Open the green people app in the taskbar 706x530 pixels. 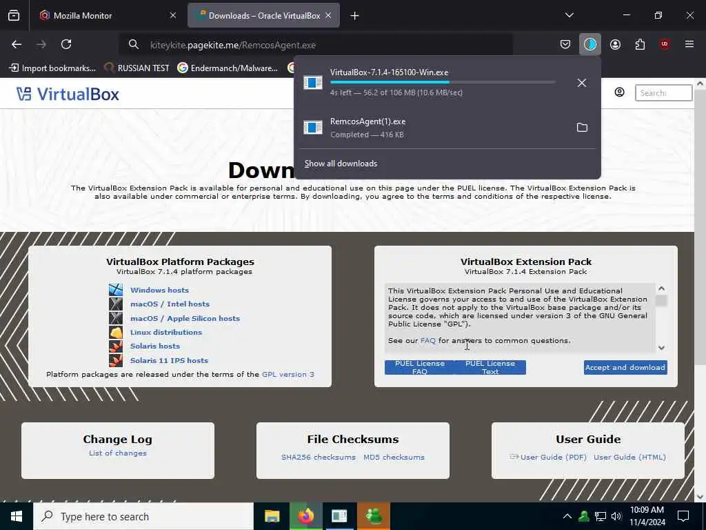point(374,516)
